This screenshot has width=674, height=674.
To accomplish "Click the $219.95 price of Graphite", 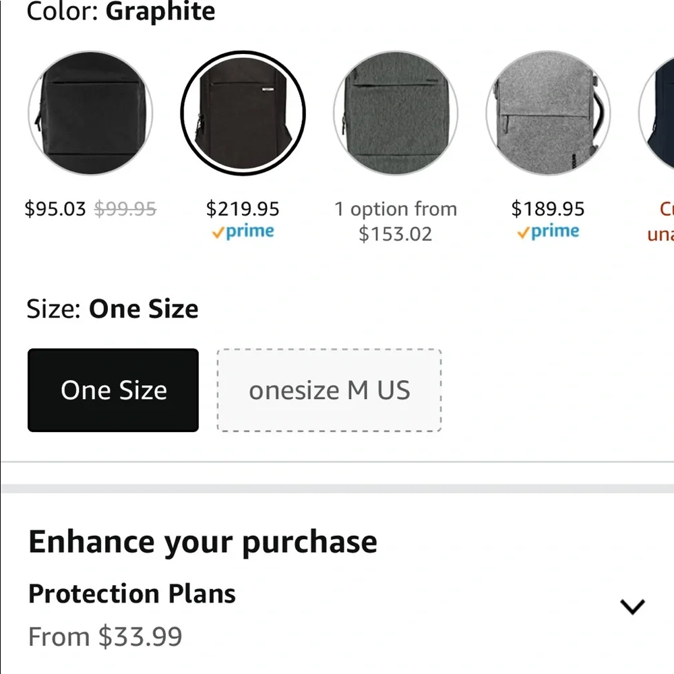I will point(243,209).
